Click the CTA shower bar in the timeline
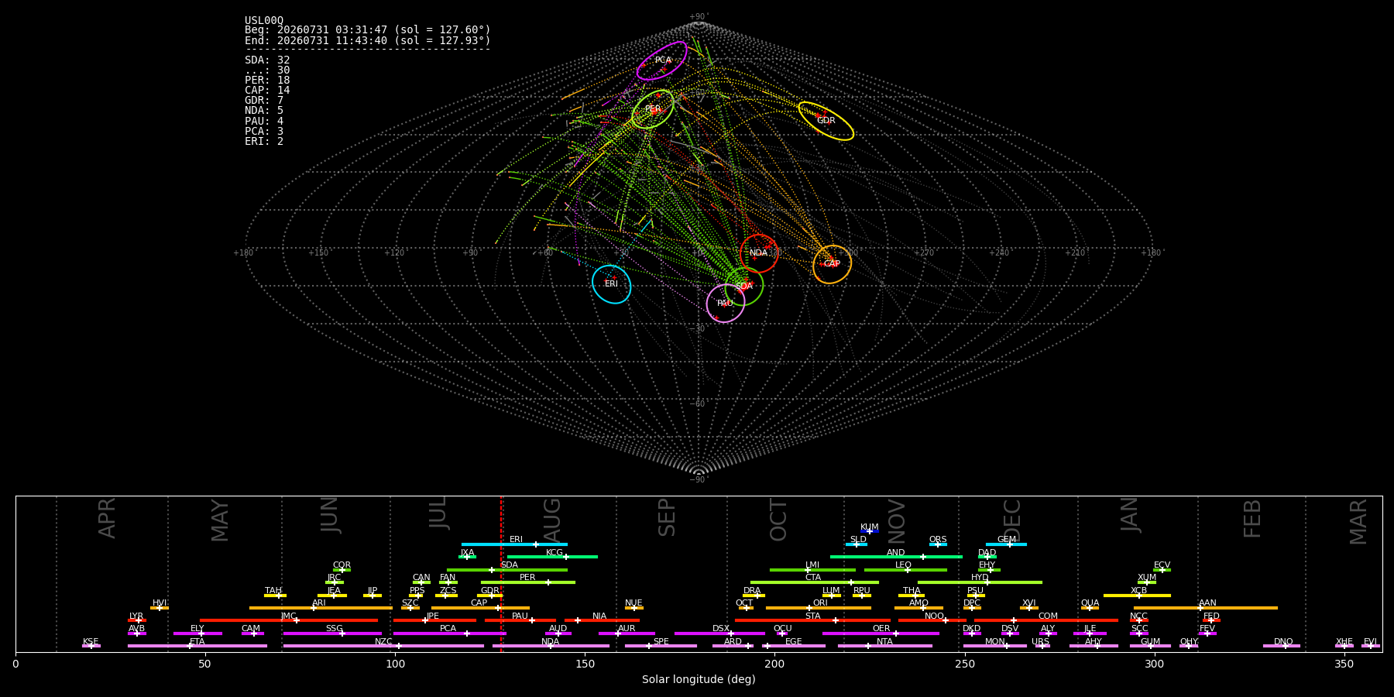1394x697 pixels. click(x=815, y=582)
